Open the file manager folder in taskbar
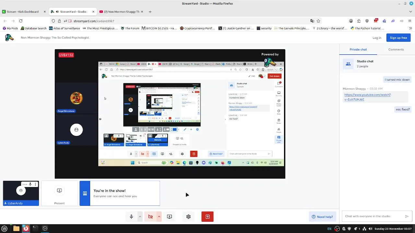The height and width of the screenshot is (233, 415). pyautogui.click(x=16, y=228)
